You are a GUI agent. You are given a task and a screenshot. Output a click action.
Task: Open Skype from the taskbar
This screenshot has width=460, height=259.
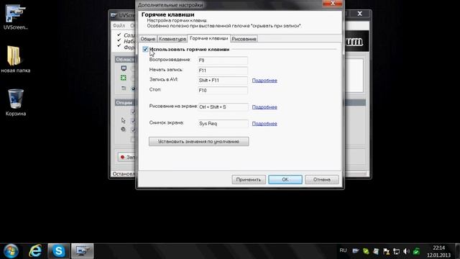coord(59,251)
